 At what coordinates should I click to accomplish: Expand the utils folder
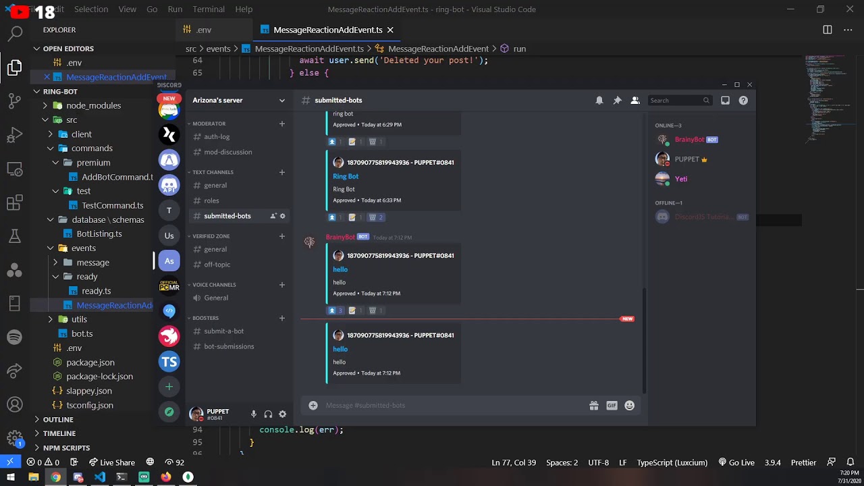79,319
